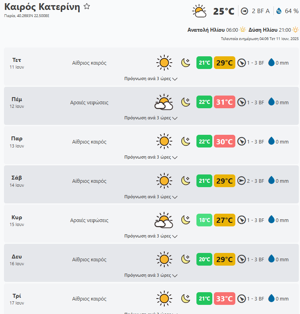300x314 pixels.
Task: Click the sun icon in the Παρ 13 Ιουν row
Action: 164,142
